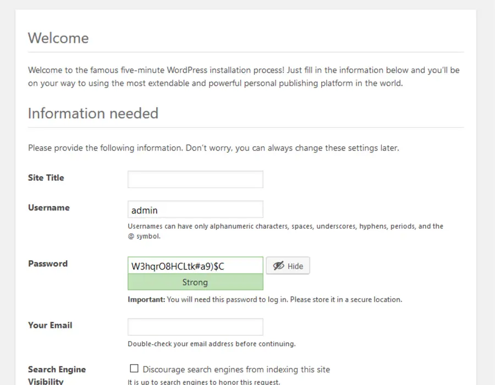Image resolution: width=495 pixels, height=385 pixels.
Task: Click the Password field with generated password
Action: (x=195, y=266)
